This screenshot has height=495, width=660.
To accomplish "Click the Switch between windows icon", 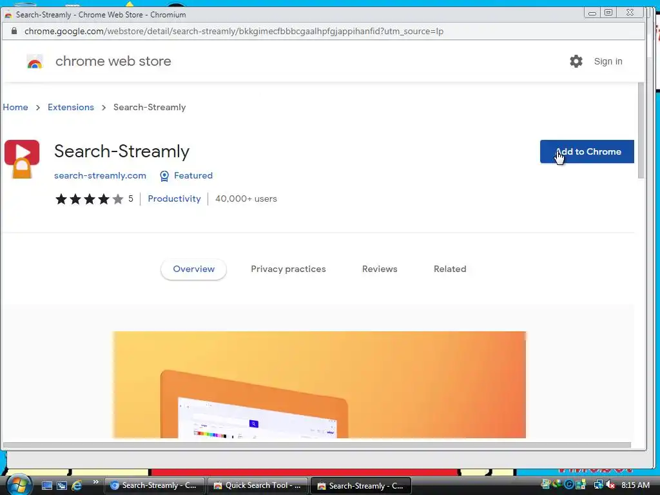I will tap(62, 486).
